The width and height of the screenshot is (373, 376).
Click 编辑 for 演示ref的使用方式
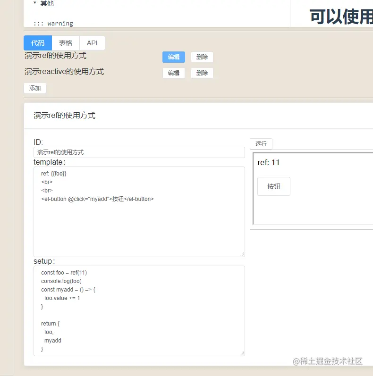pos(174,57)
